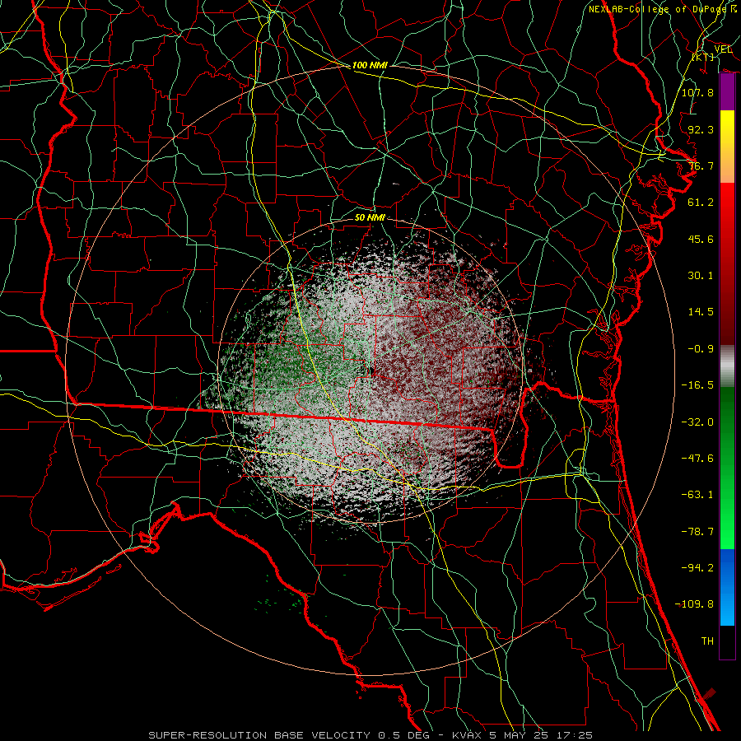Image resolution: width=741 pixels, height=741 pixels.
Task: Click the yellow-orange segment of the color bar
Action: click(x=727, y=147)
